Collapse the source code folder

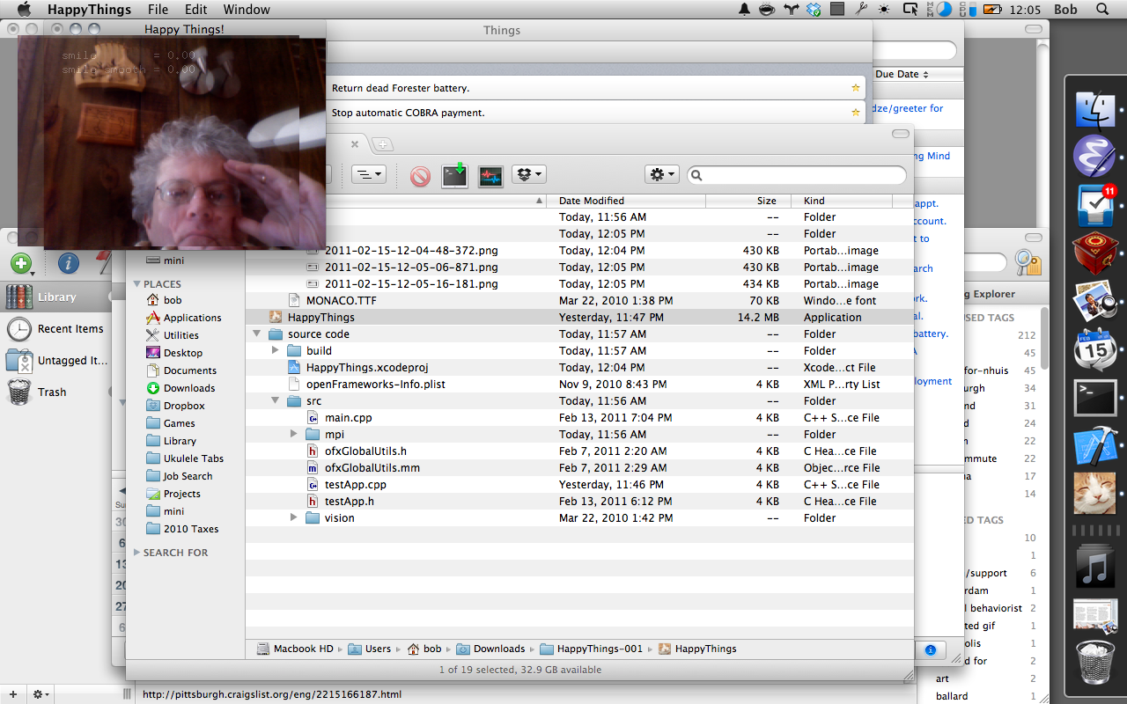[x=256, y=334]
